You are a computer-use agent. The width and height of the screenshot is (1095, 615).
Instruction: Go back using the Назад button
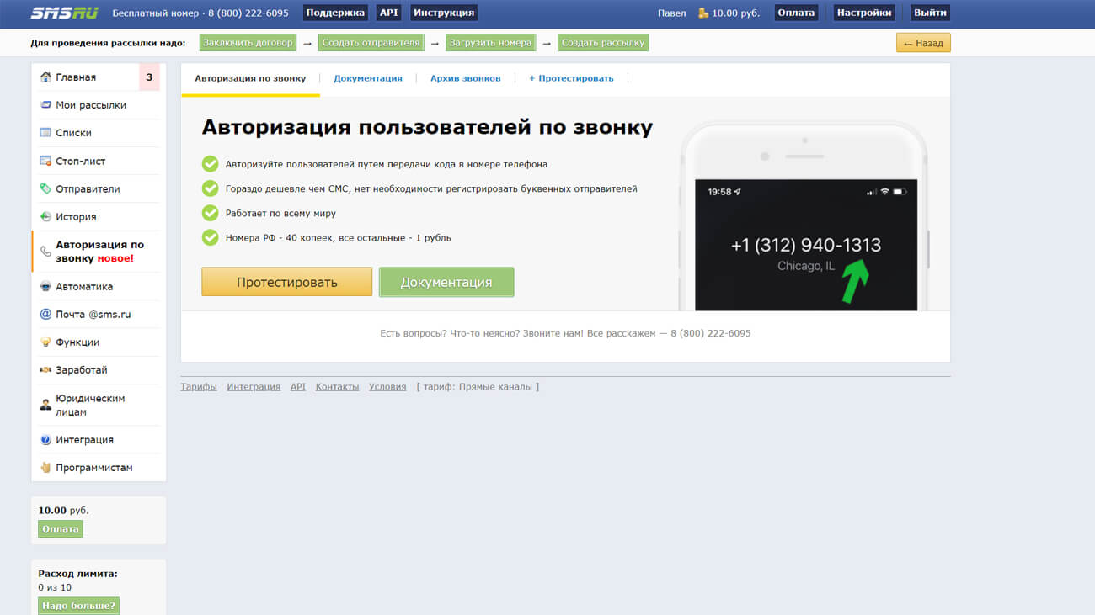923,43
